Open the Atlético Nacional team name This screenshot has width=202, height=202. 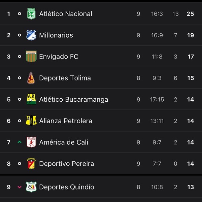click(66, 14)
